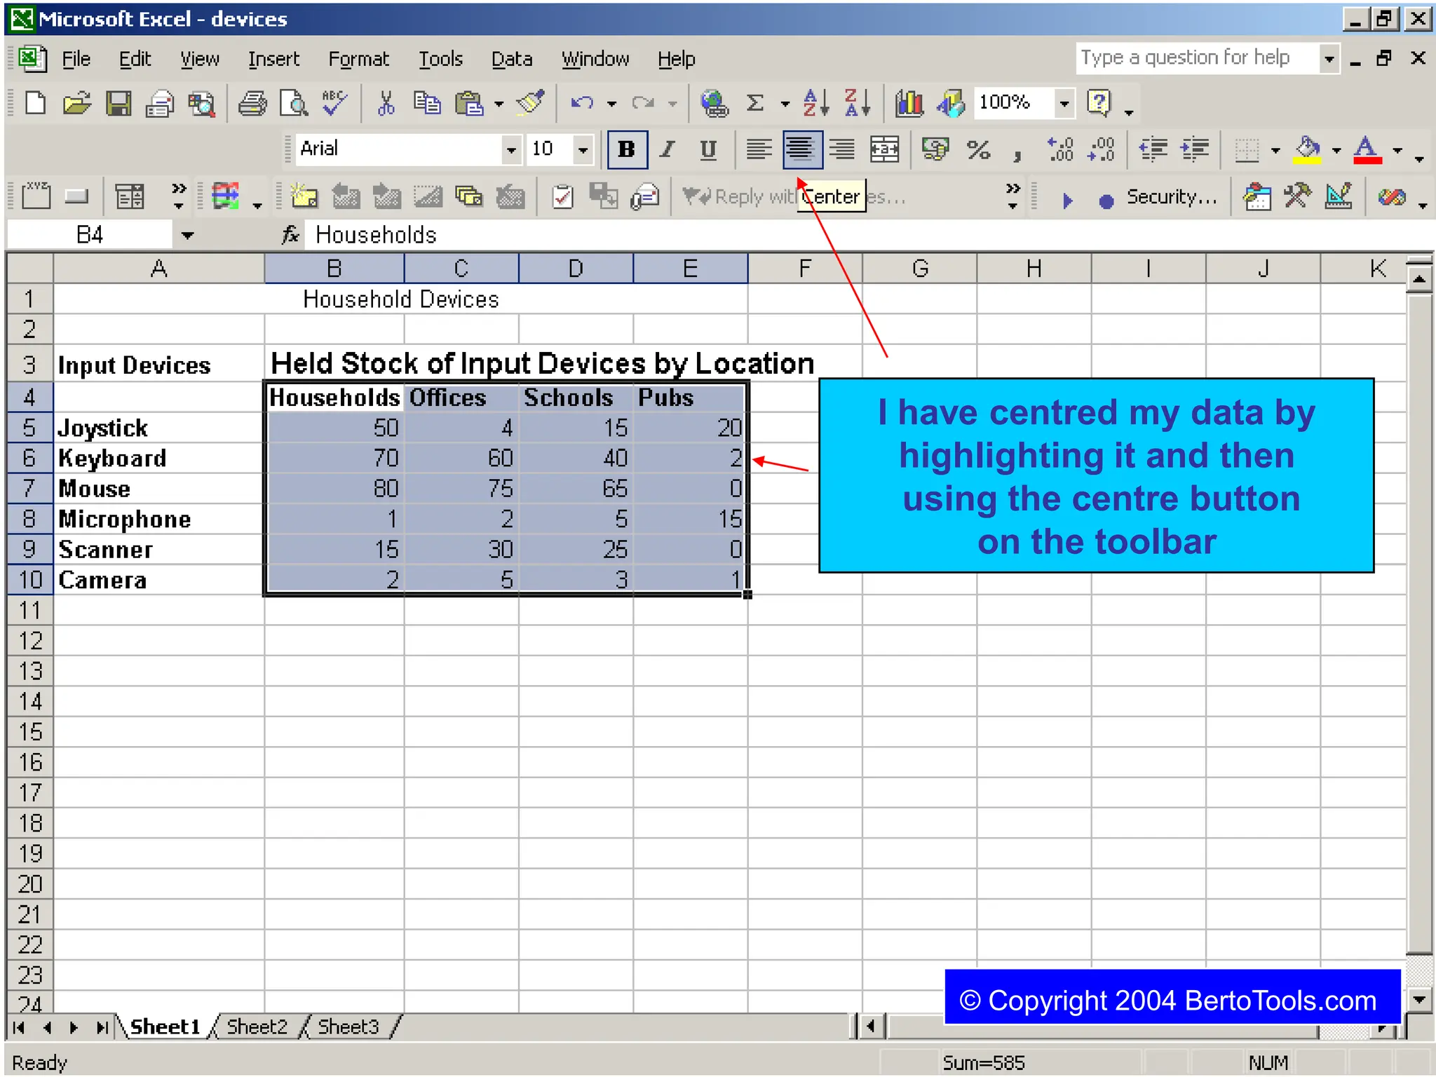The width and height of the screenshot is (1436, 1077).
Task: Open the File menu
Action: click(76, 59)
